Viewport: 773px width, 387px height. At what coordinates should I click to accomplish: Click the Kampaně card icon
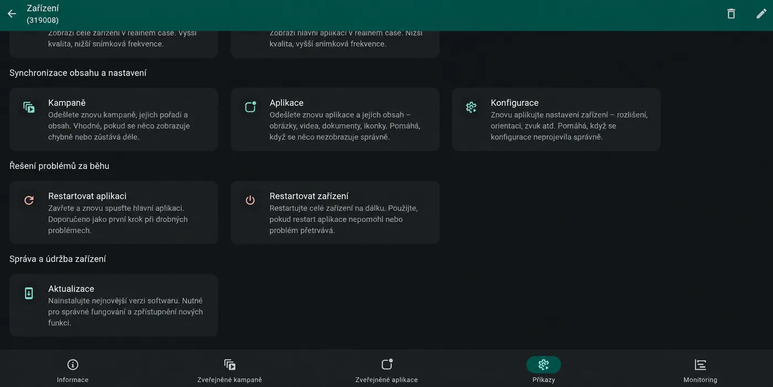click(x=29, y=107)
